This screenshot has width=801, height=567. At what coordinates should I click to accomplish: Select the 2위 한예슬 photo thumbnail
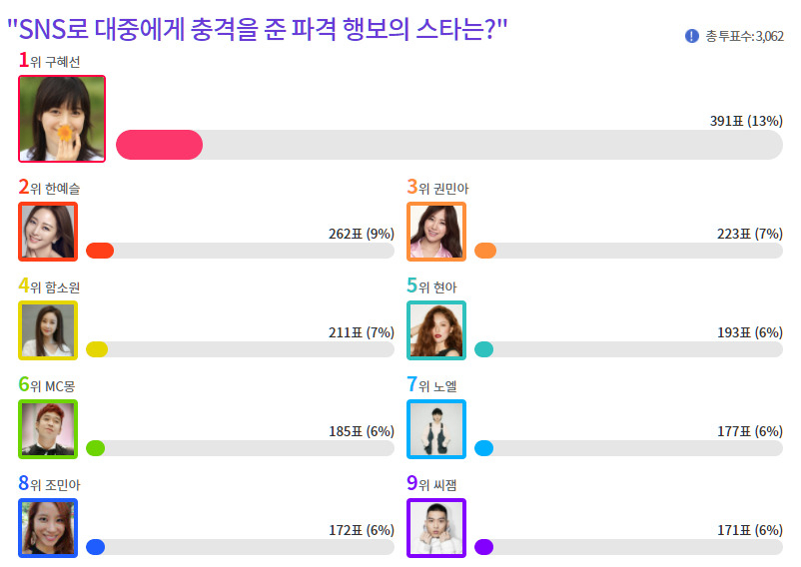pyautogui.click(x=48, y=232)
